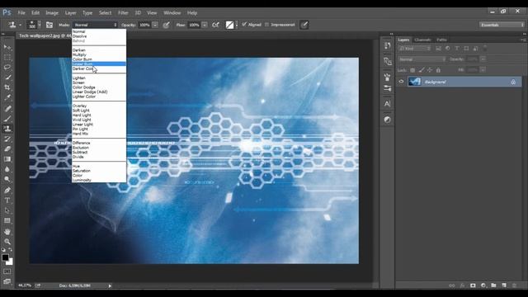Open the Essentials workspace dropdown
The width and height of the screenshot is (528, 297).
pyautogui.click(x=502, y=25)
